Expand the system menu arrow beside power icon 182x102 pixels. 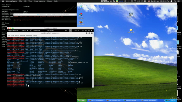(92, 31)
